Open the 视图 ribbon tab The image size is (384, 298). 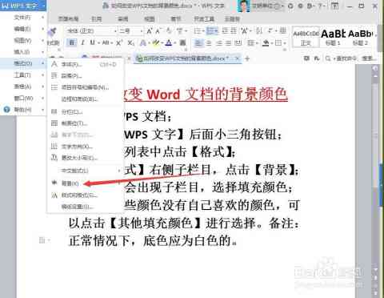point(150,19)
